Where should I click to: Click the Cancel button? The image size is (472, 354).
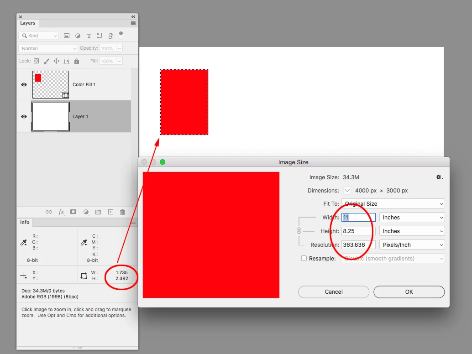coord(334,292)
